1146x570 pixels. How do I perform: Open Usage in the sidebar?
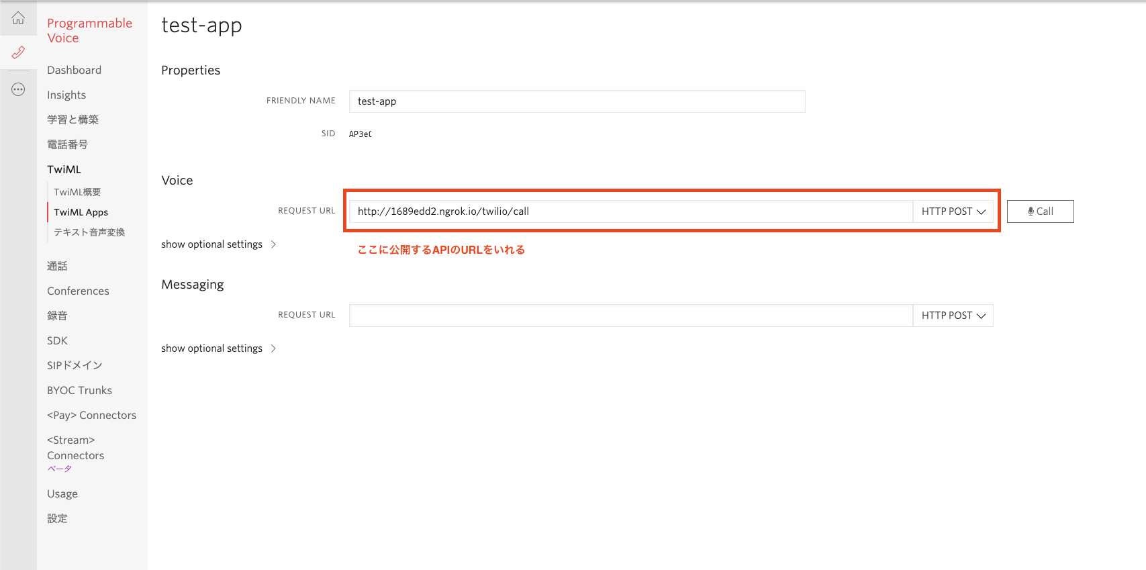click(62, 493)
